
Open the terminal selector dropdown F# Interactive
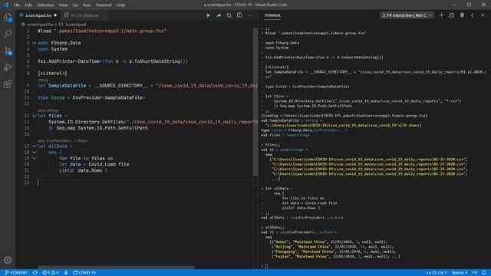coord(407,15)
